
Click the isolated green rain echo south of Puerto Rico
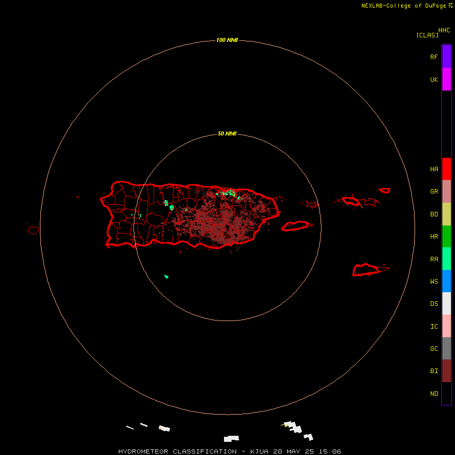tap(166, 277)
